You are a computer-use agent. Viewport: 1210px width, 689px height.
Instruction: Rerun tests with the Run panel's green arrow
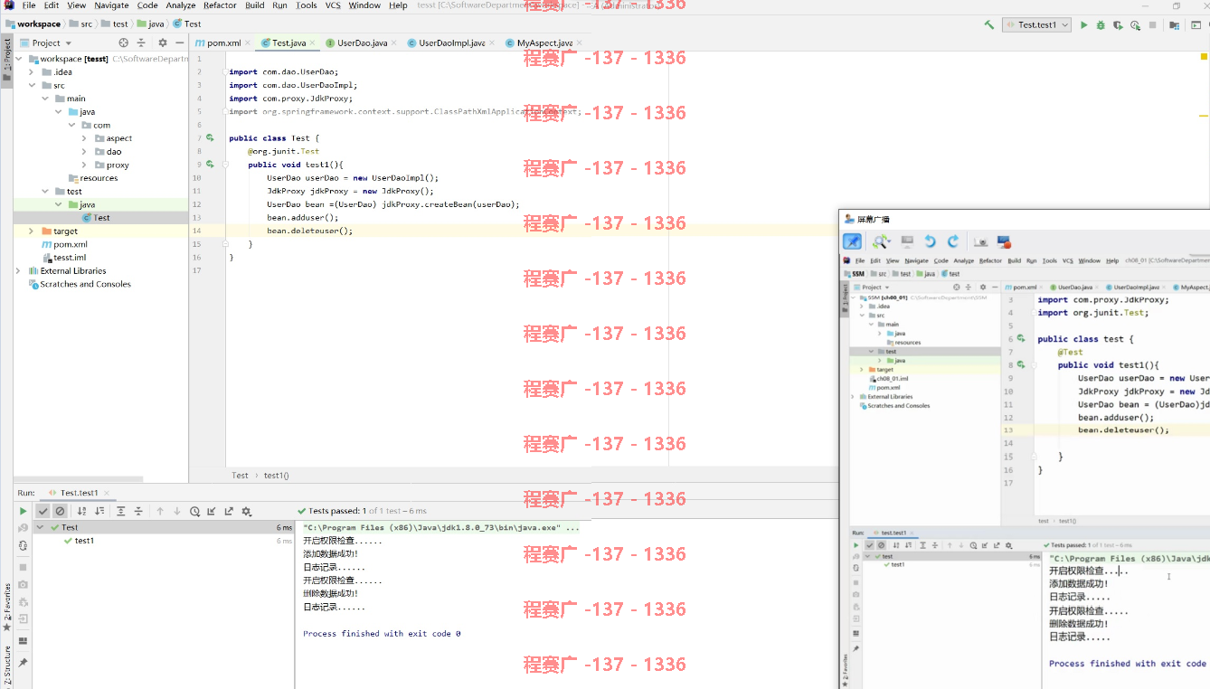click(24, 511)
